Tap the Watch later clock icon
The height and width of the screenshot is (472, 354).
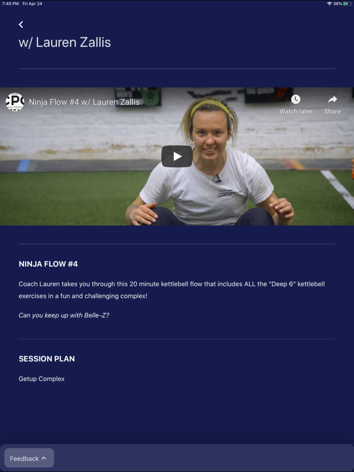pyautogui.click(x=296, y=100)
